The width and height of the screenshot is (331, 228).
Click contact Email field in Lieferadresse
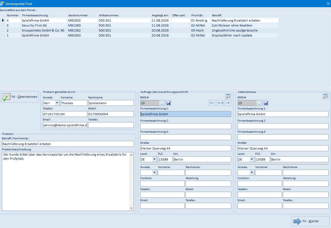click(260, 206)
